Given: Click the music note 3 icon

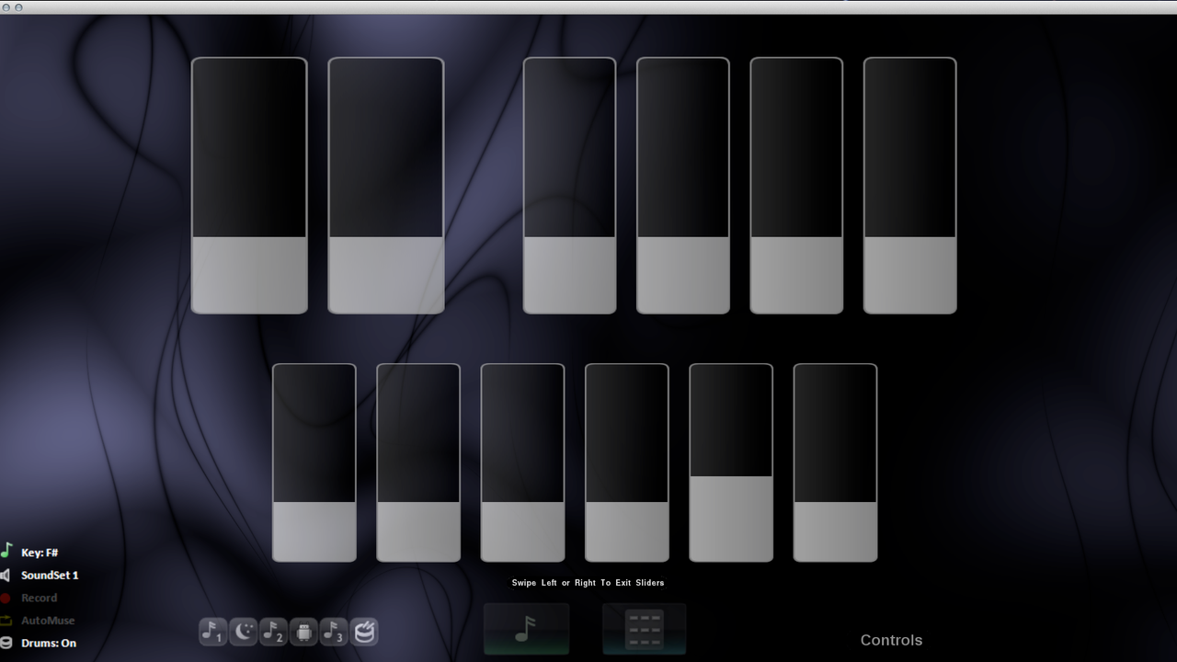Looking at the screenshot, I should click(334, 632).
